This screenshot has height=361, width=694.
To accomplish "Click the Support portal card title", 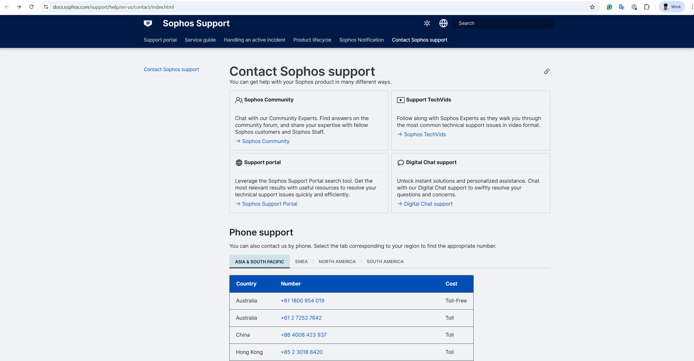I will tap(262, 162).
